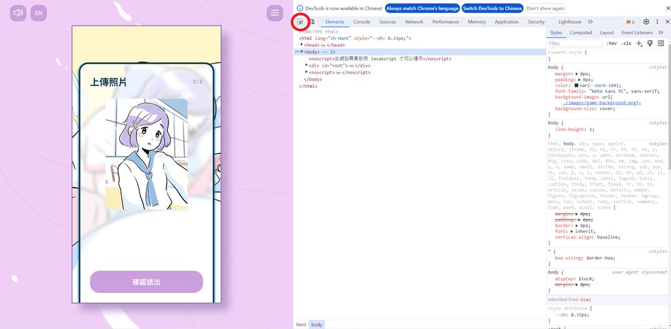Switch to the Console tab
The width and height of the screenshot is (671, 329).
[362, 22]
